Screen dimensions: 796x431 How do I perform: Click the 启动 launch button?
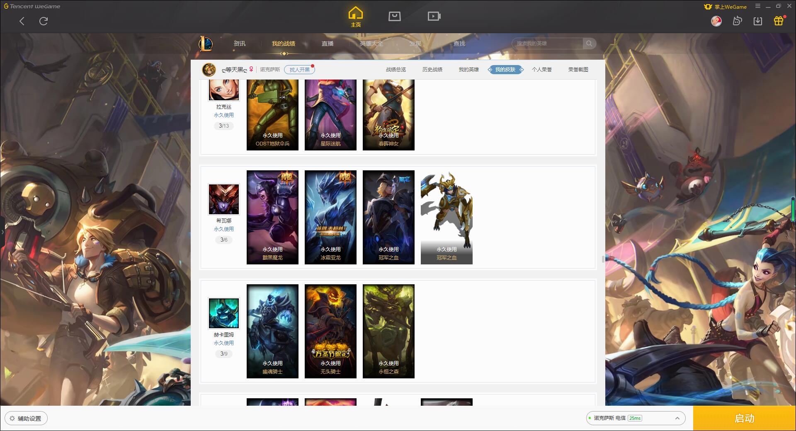[744, 418]
